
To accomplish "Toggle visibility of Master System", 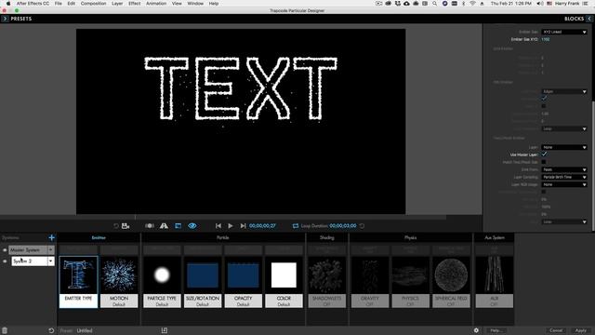I will pyautogui.click(x=5, y=250).
